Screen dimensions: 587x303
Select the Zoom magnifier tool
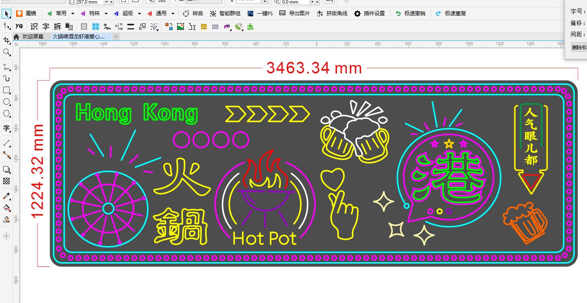point(6,52)
